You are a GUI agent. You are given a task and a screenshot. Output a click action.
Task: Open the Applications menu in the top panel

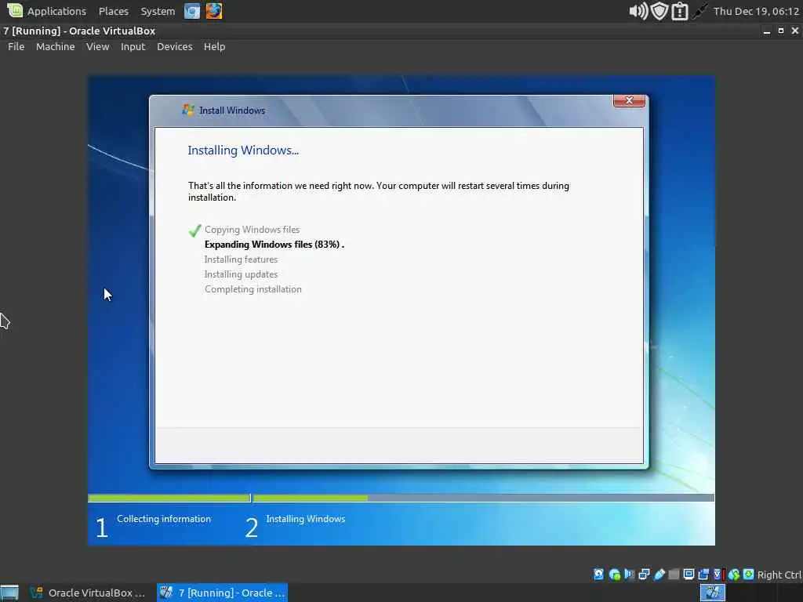point(56,11)
